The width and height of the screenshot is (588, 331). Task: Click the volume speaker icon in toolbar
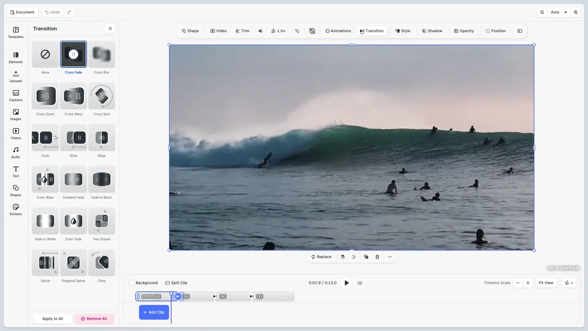(260, 31)
